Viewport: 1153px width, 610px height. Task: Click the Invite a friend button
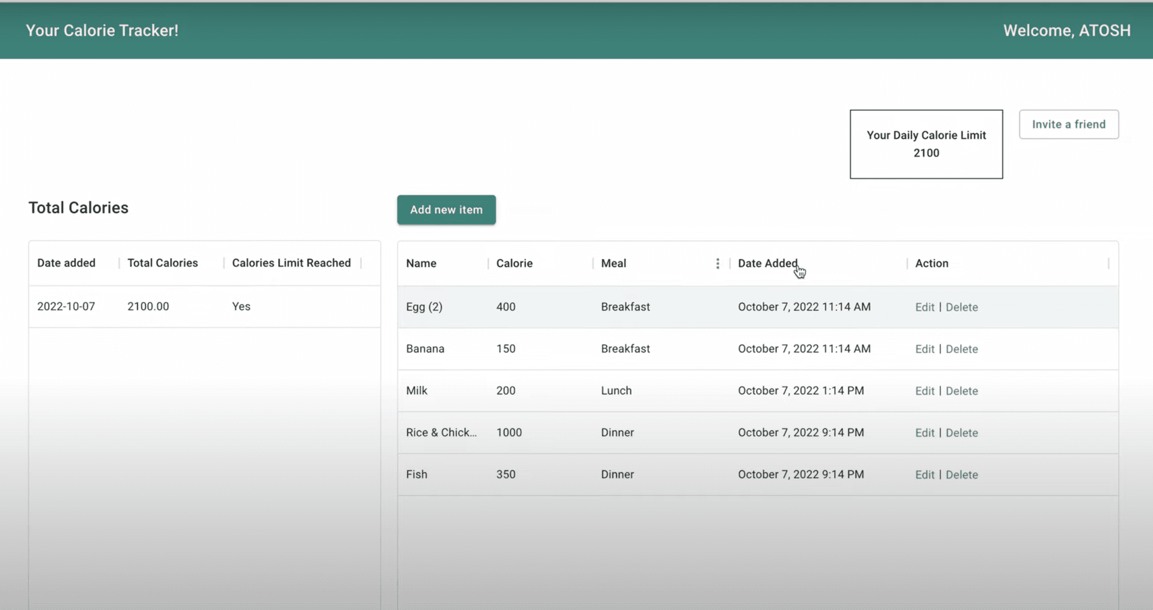tap(1068, 124)
